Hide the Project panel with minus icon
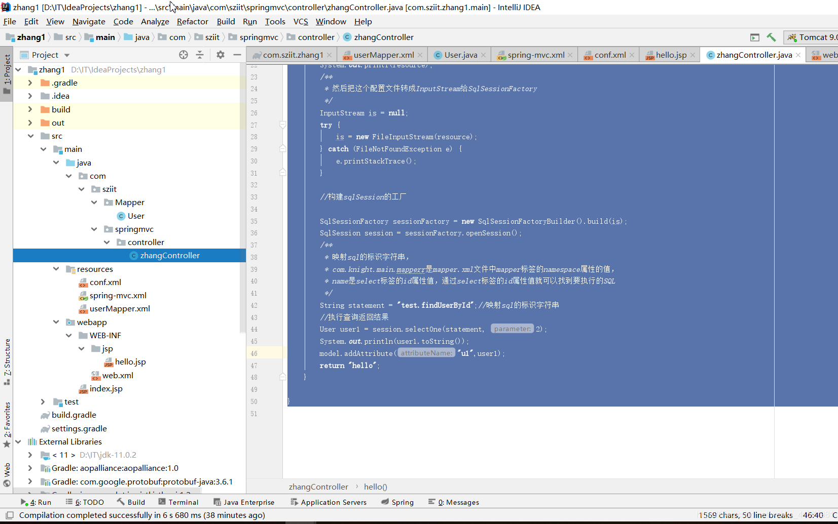838x524 pixels. click(237, 55)
